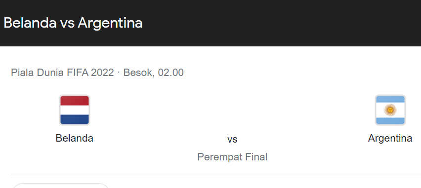Click top light-blue stripe of Argentina flag

coord(390,99)
